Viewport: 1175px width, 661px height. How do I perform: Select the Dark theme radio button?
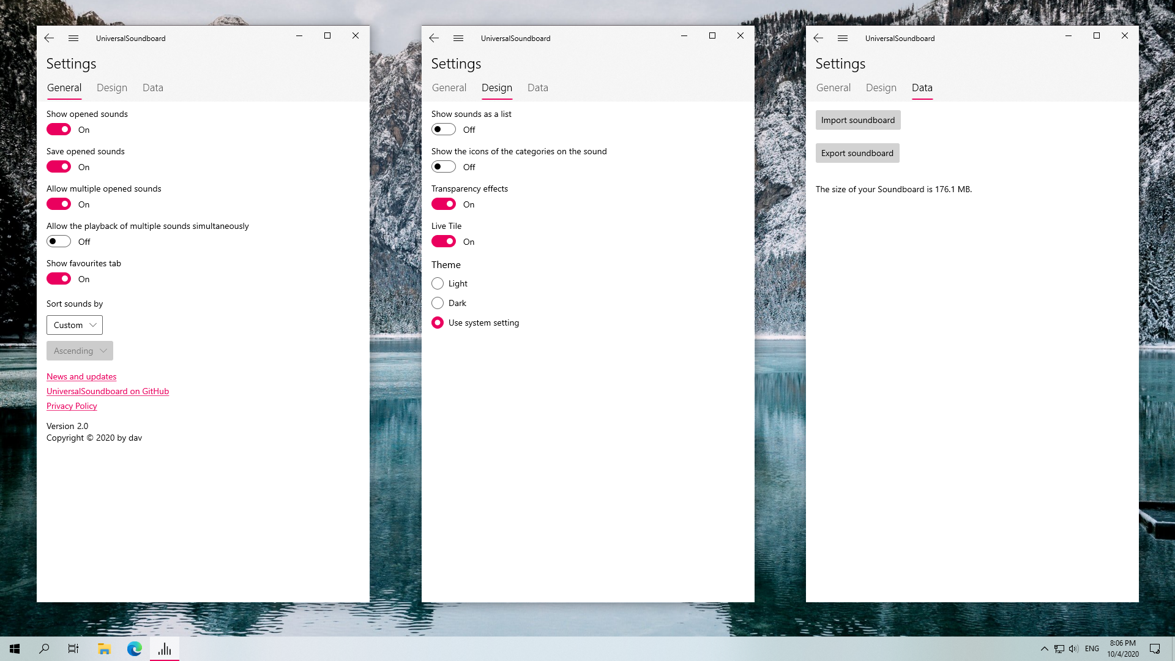(x=438, y=303)
